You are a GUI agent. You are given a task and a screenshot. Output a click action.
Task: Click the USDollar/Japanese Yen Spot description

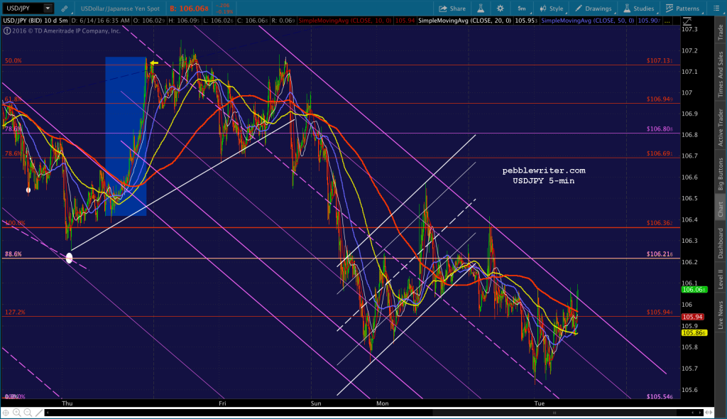click(120, 9)
